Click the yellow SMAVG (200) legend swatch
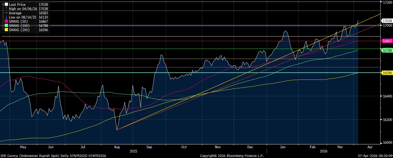 coord(6,30)
